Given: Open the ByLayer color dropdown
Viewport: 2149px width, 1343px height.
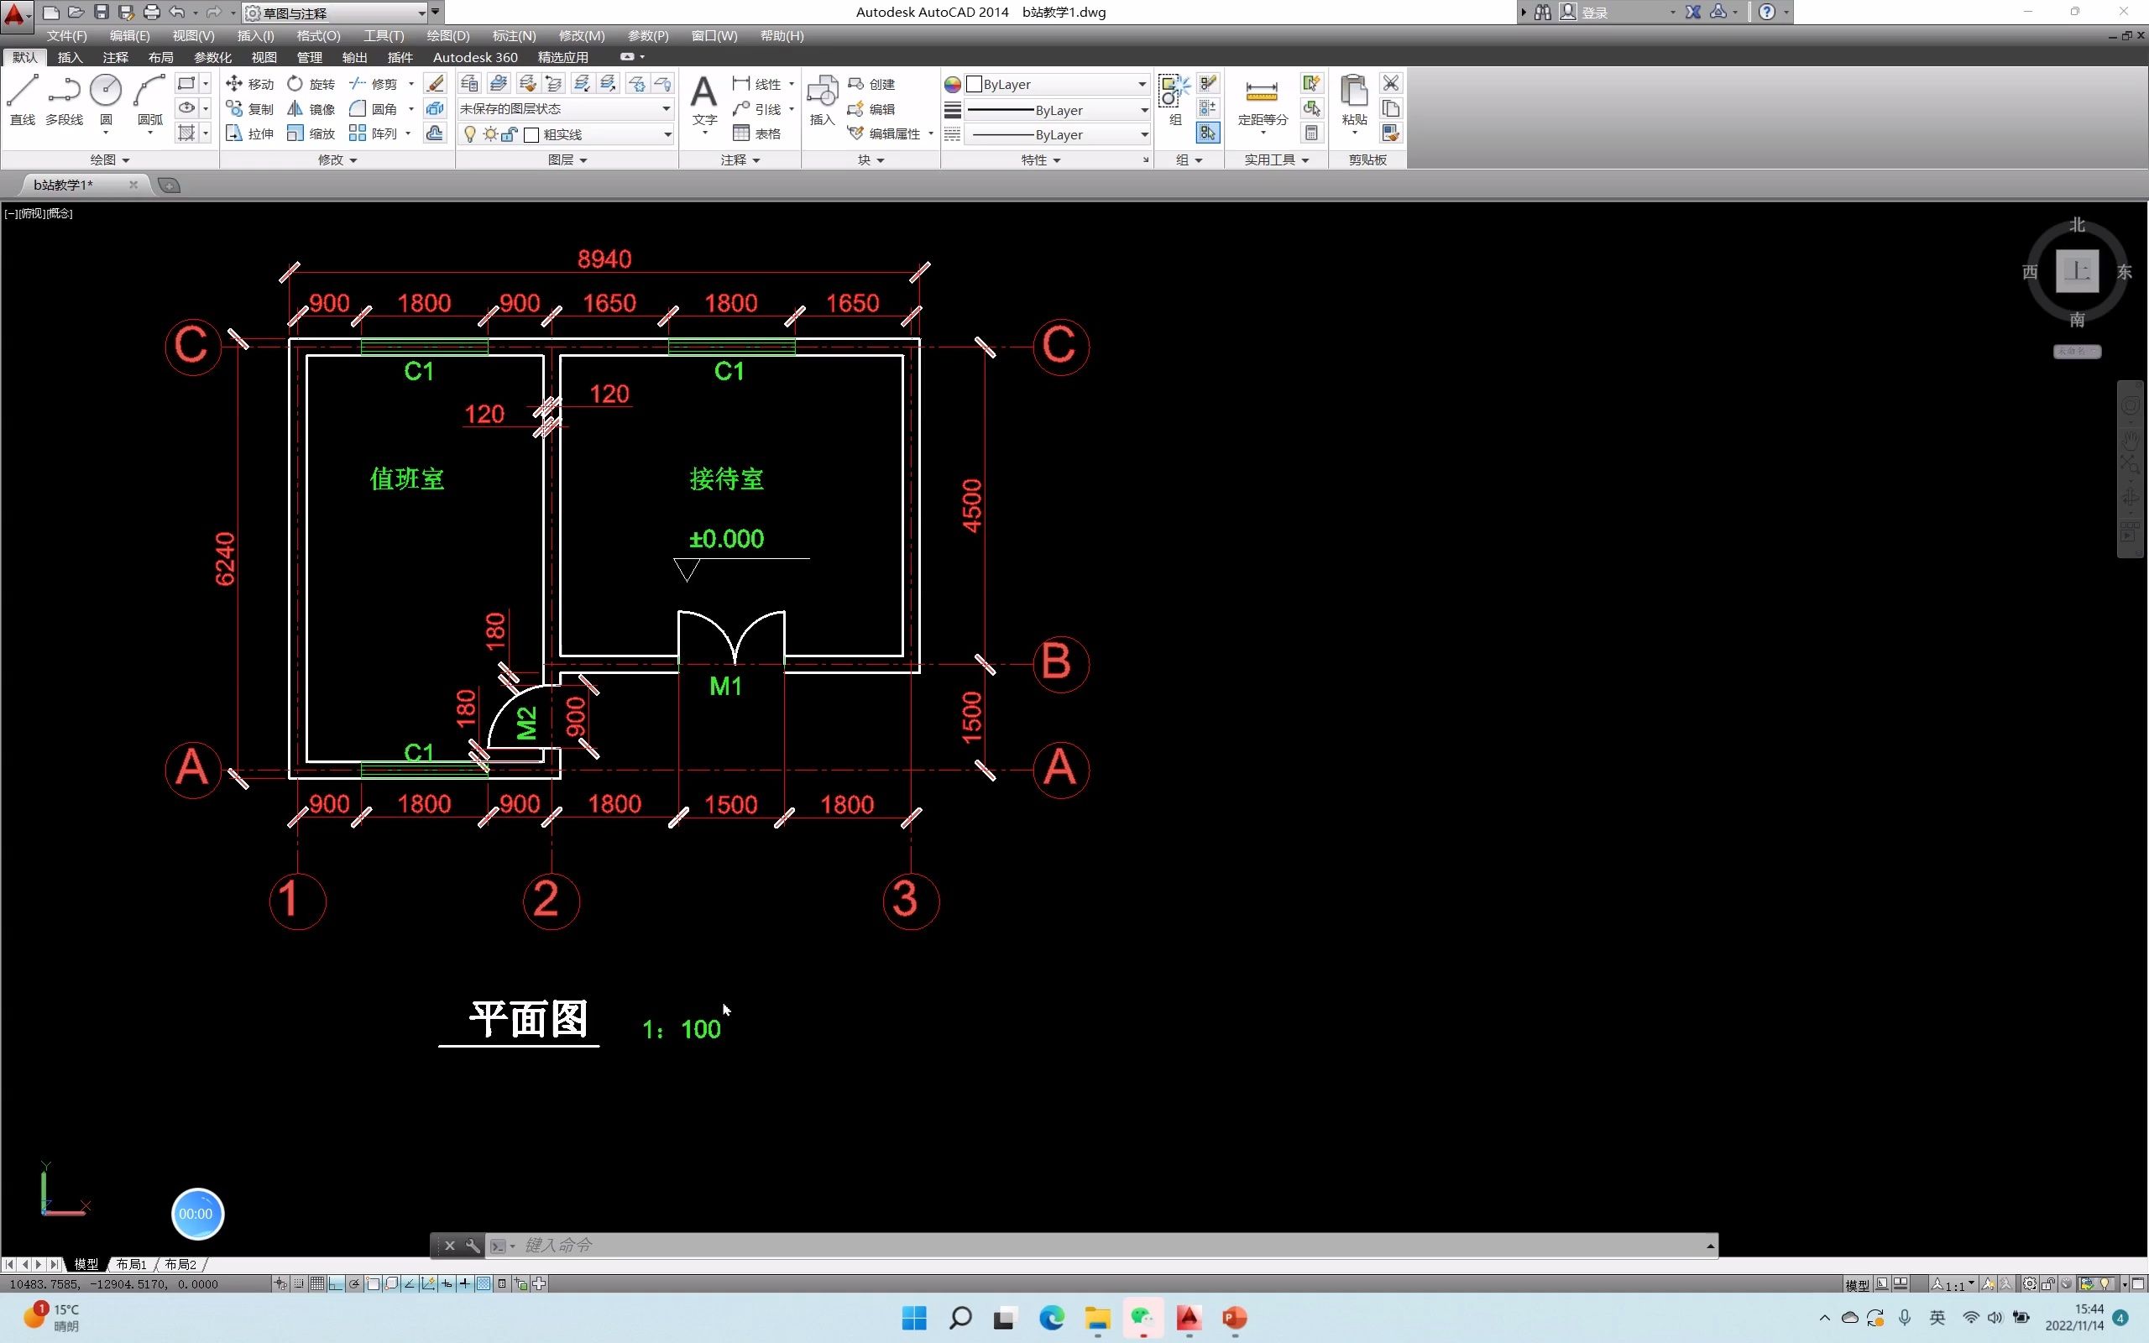Looking at the screenshot, I should (x=1142, y=83).
